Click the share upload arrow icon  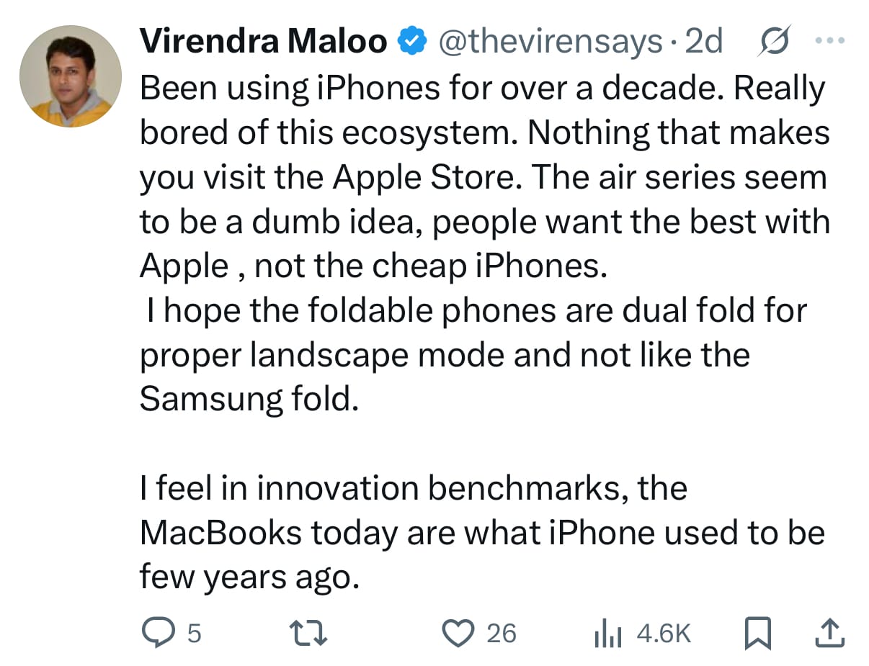click(x=829, y=633)
